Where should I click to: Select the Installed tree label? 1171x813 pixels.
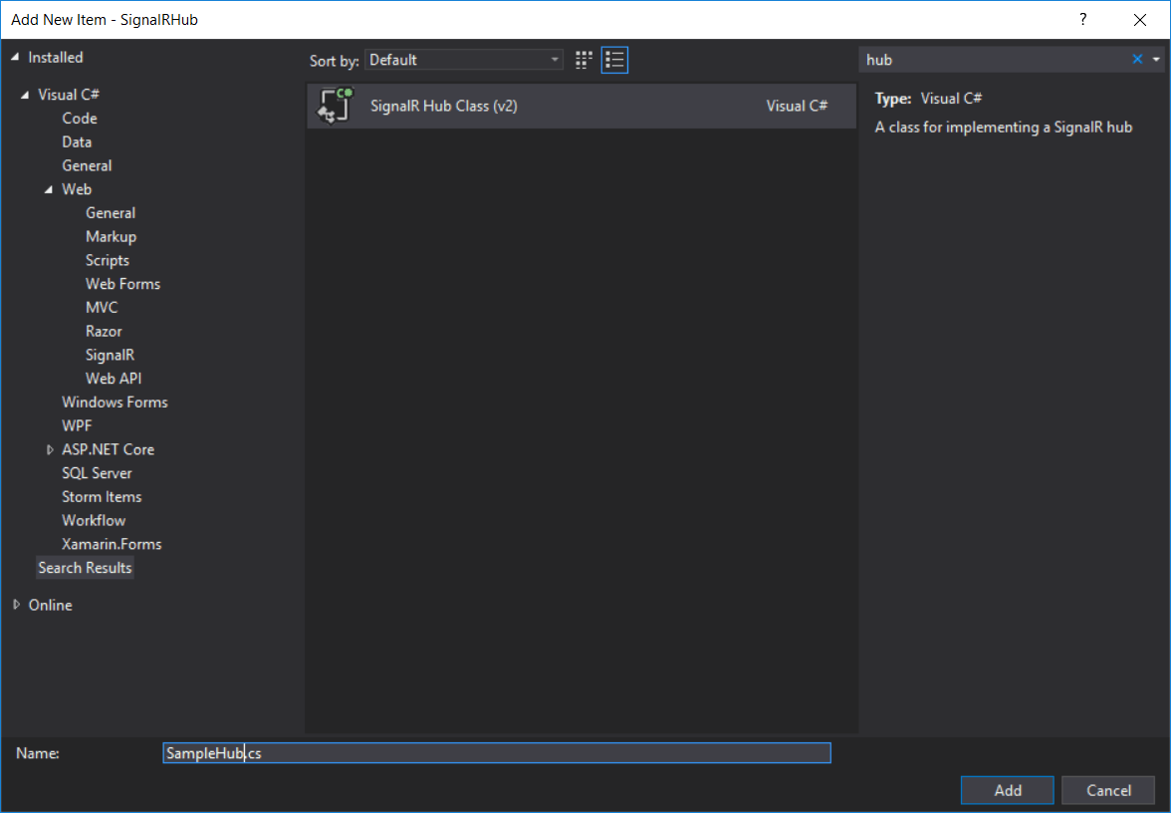(56, 58)
